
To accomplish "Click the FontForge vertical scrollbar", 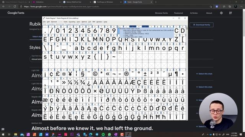I will coord(187,73).
